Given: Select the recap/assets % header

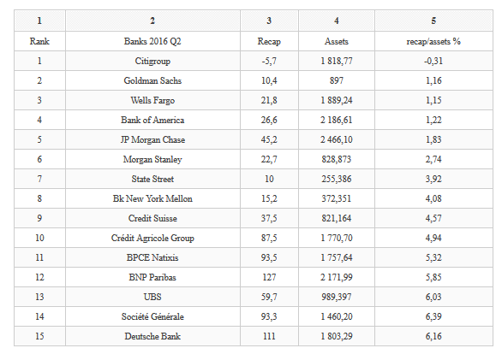Looking at the screenshot, I should (x=433, y=41).
